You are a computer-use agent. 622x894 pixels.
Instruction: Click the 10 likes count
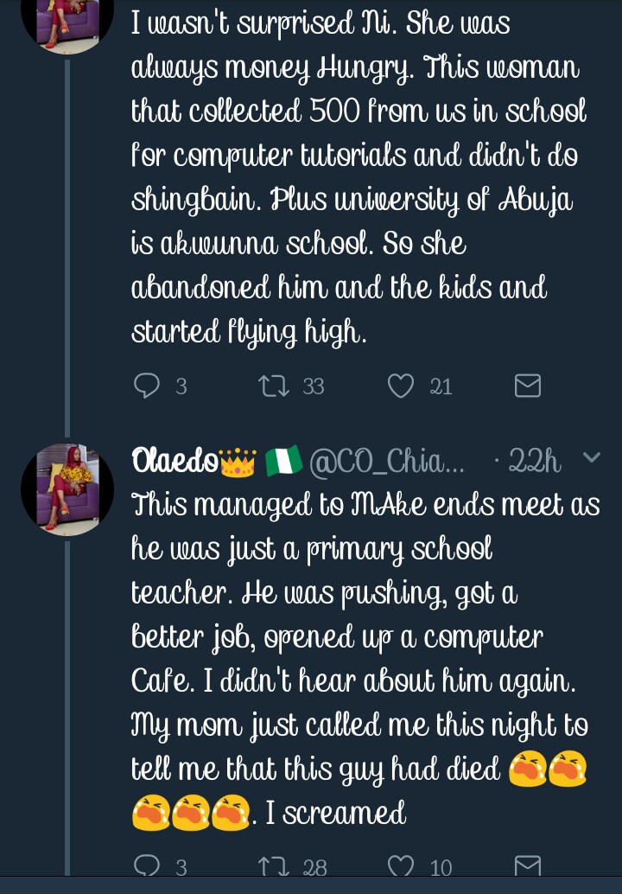click(x=441, y=867)
